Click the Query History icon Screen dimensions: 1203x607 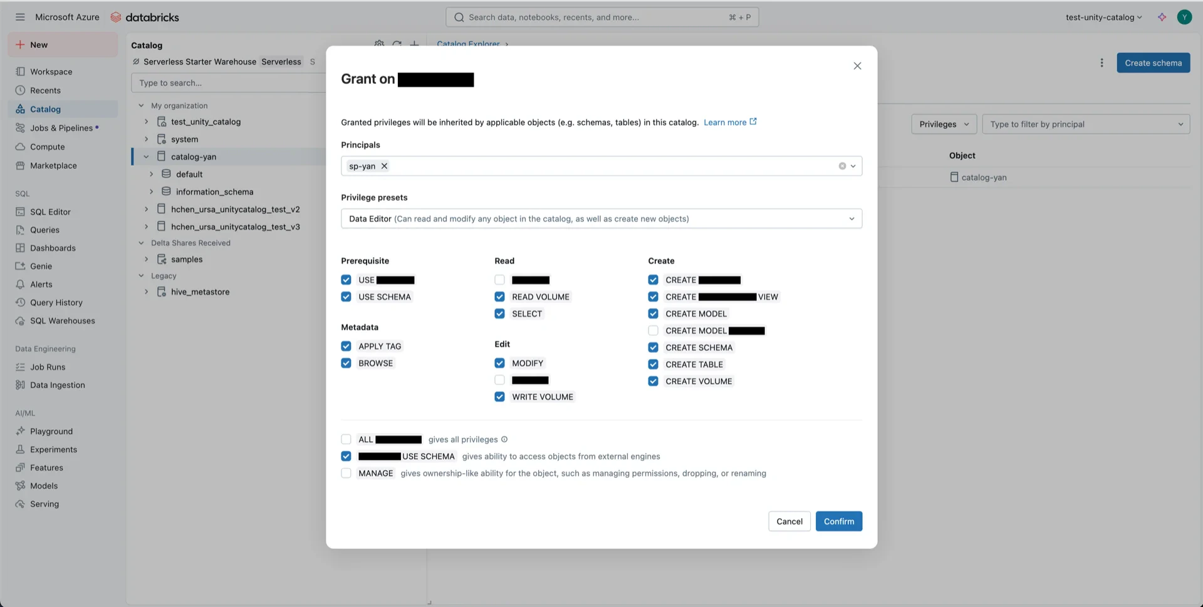20,302
